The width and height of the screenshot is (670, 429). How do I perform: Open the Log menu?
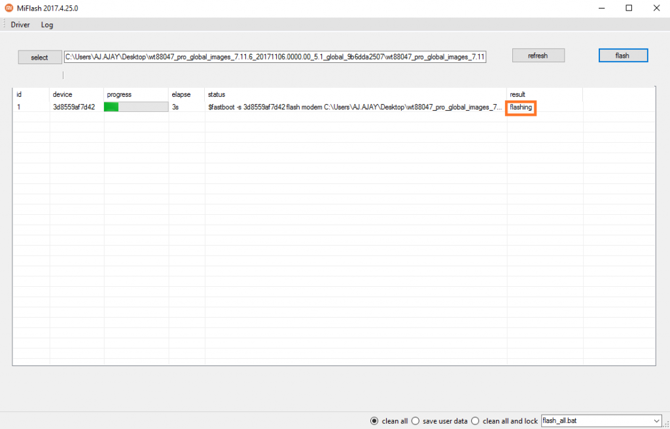(x=47, y=25)
